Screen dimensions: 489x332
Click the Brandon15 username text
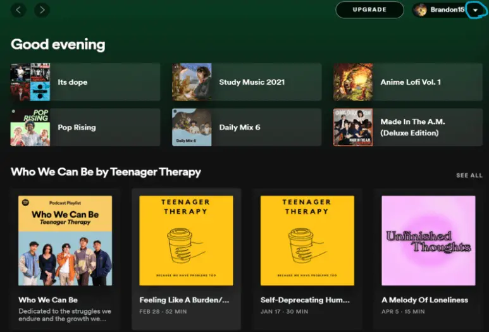click(x=447, y=9)
